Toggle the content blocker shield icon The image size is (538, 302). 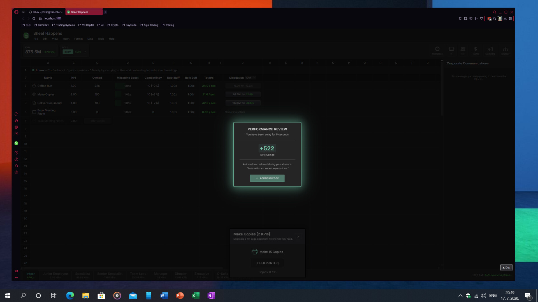[470, 18]
